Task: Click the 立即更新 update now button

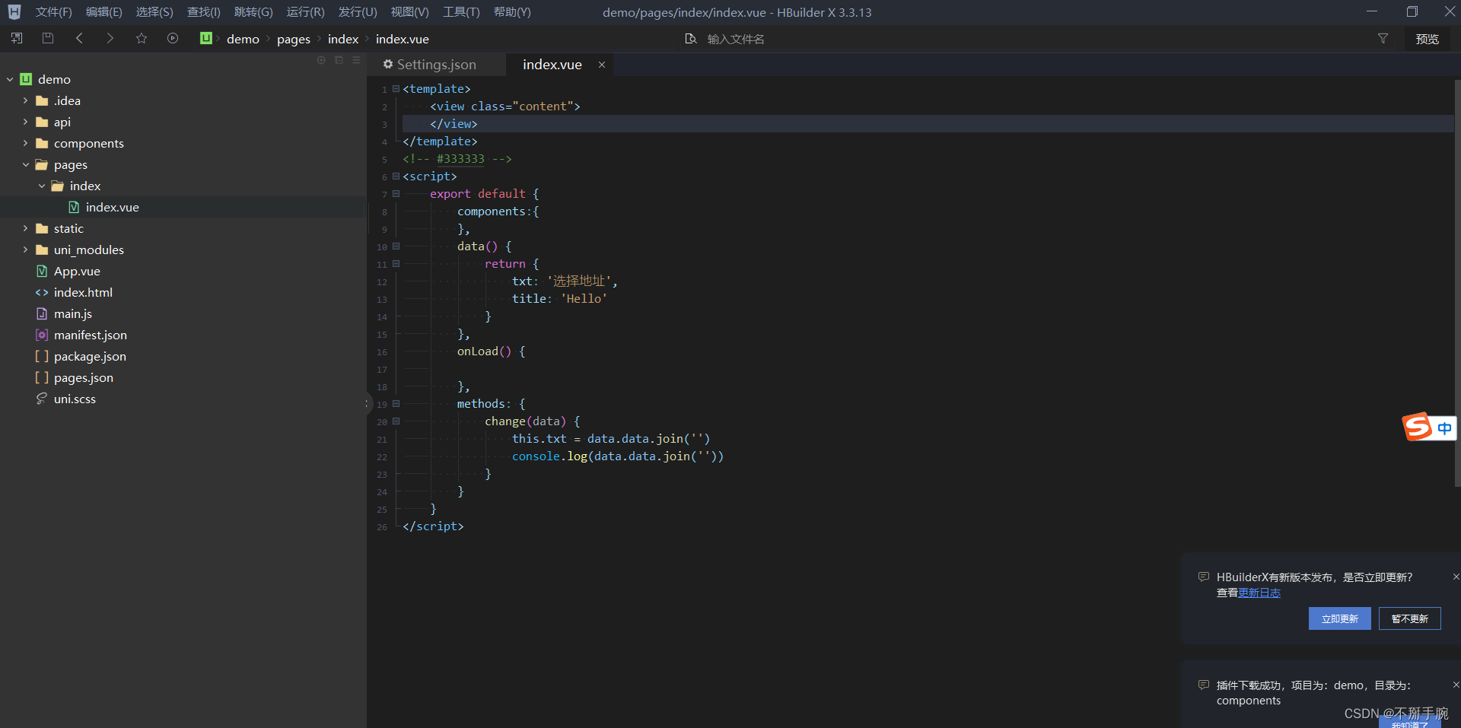Action: (x=1339, y=618)
